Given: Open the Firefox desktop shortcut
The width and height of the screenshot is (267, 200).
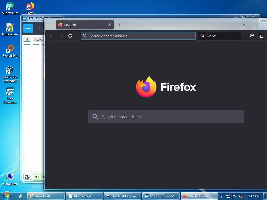Looking at the screenshot, I should coord(30,8).
